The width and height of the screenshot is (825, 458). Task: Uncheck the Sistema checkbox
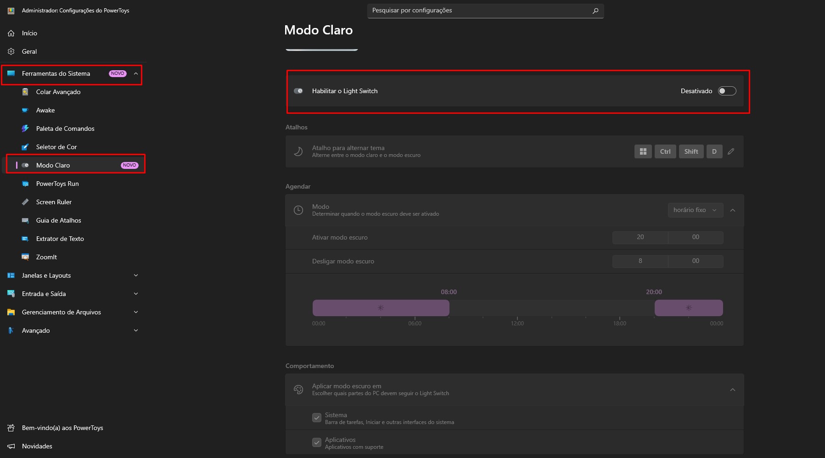click(316, 417)
